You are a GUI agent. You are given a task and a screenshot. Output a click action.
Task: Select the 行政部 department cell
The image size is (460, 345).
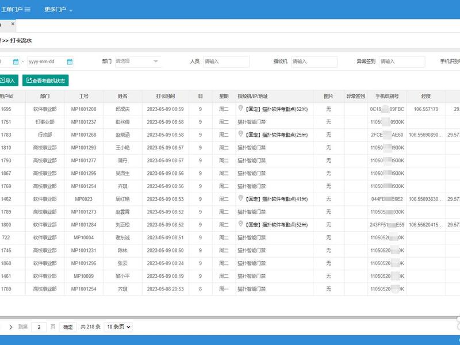[x=45, y=135]
